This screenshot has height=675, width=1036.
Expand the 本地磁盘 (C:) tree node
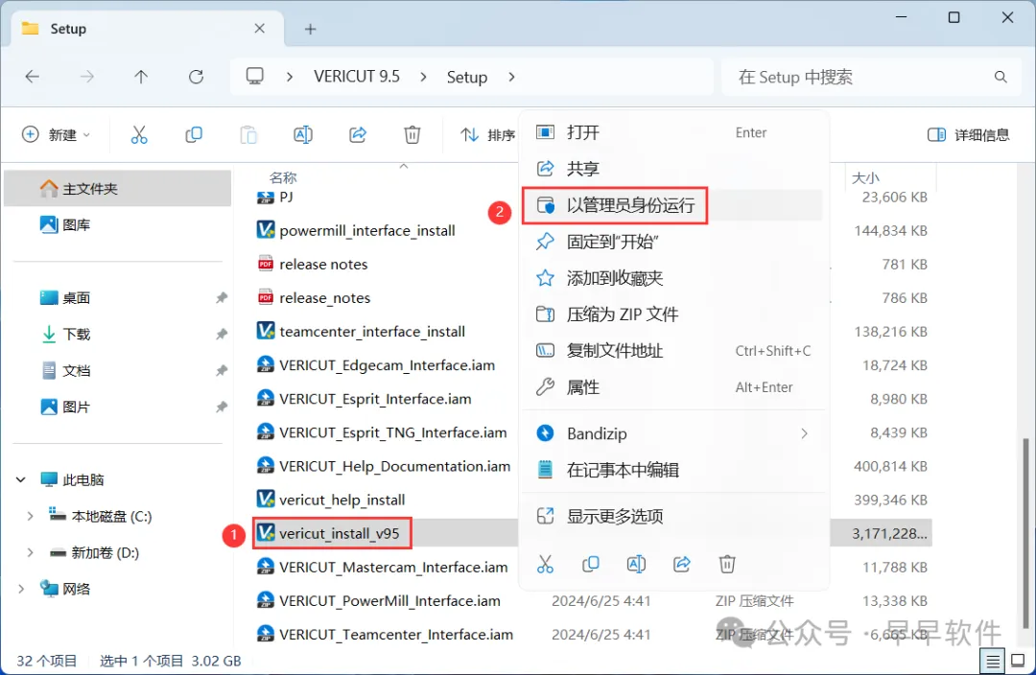point(30,516)
